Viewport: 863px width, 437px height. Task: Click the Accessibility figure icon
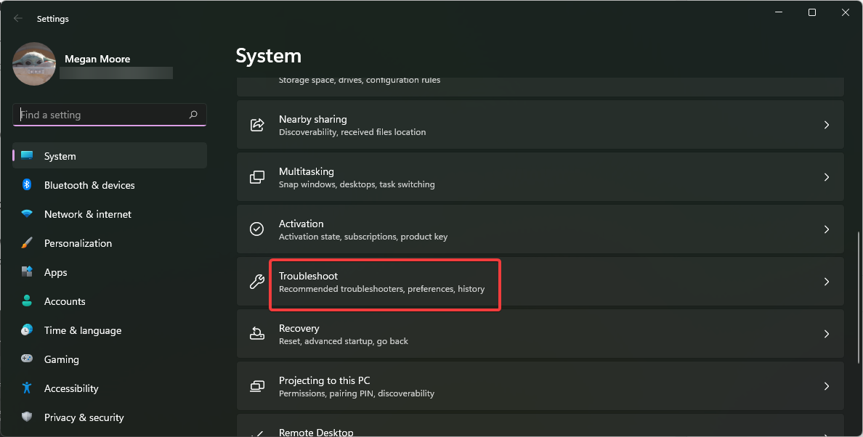coord(27,388)
